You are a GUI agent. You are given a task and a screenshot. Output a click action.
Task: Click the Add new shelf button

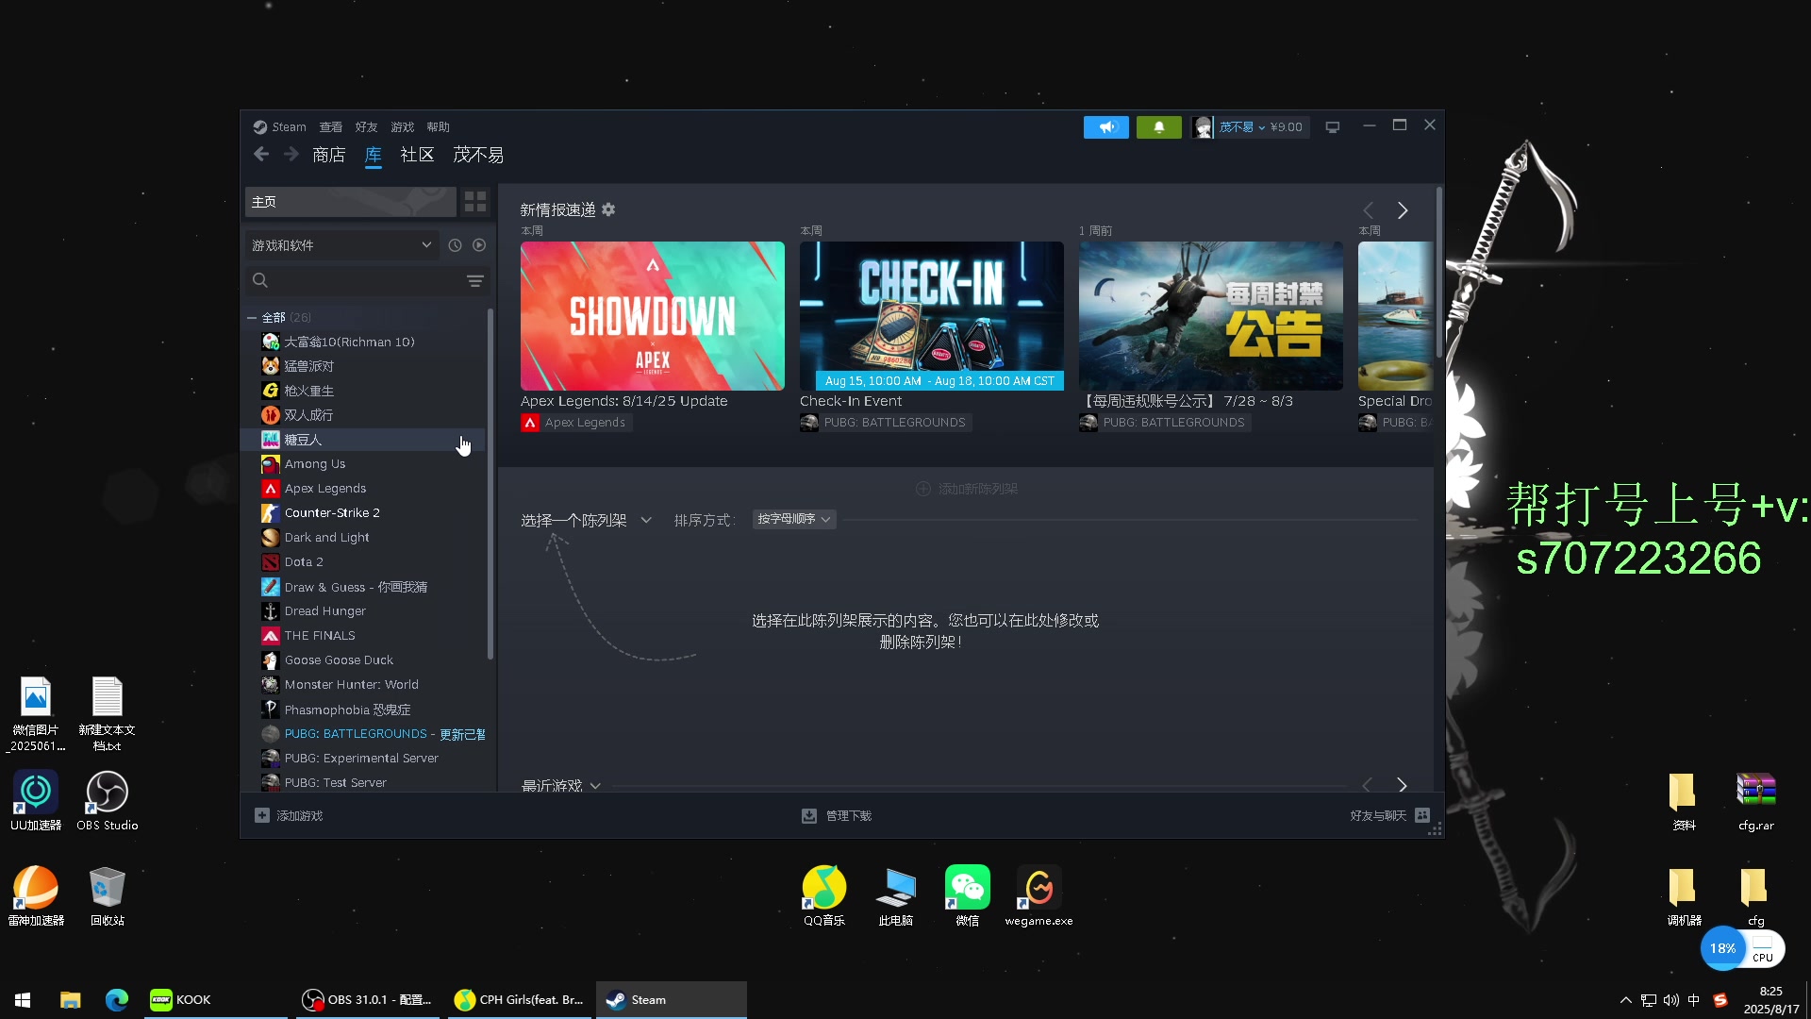tap(967, 489)
